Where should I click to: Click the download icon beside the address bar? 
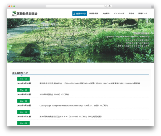109,6
